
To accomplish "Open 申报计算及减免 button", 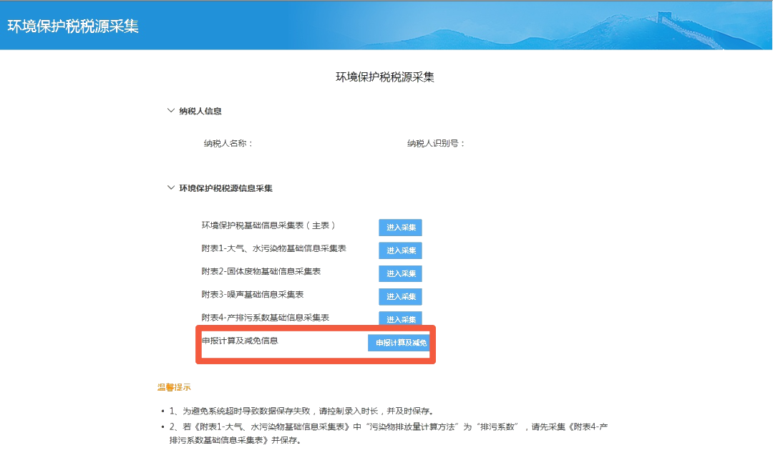I will tap(399, 343).
